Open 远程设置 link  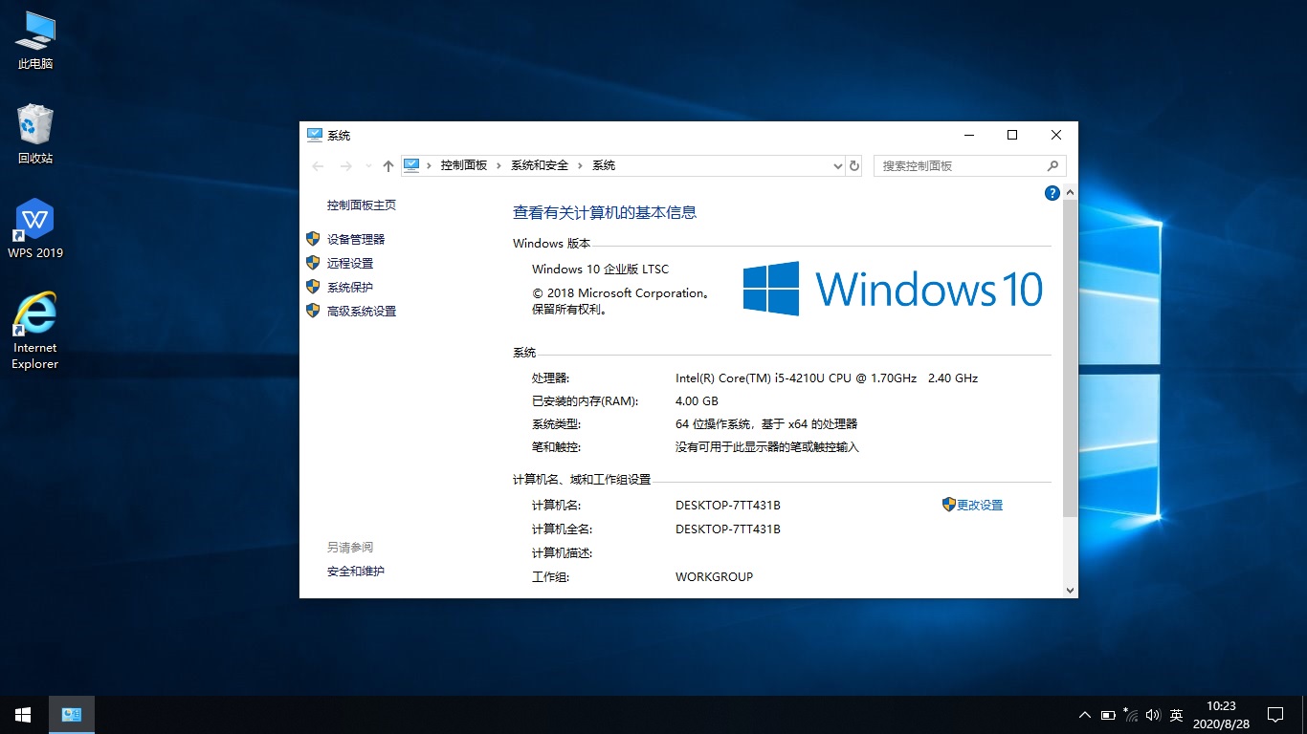pos(350,264)
